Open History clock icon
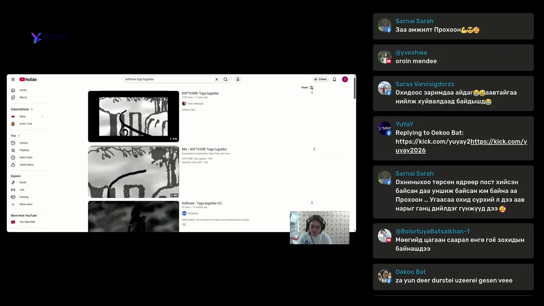Screen dimensions: 544x306 click(13, 143)
